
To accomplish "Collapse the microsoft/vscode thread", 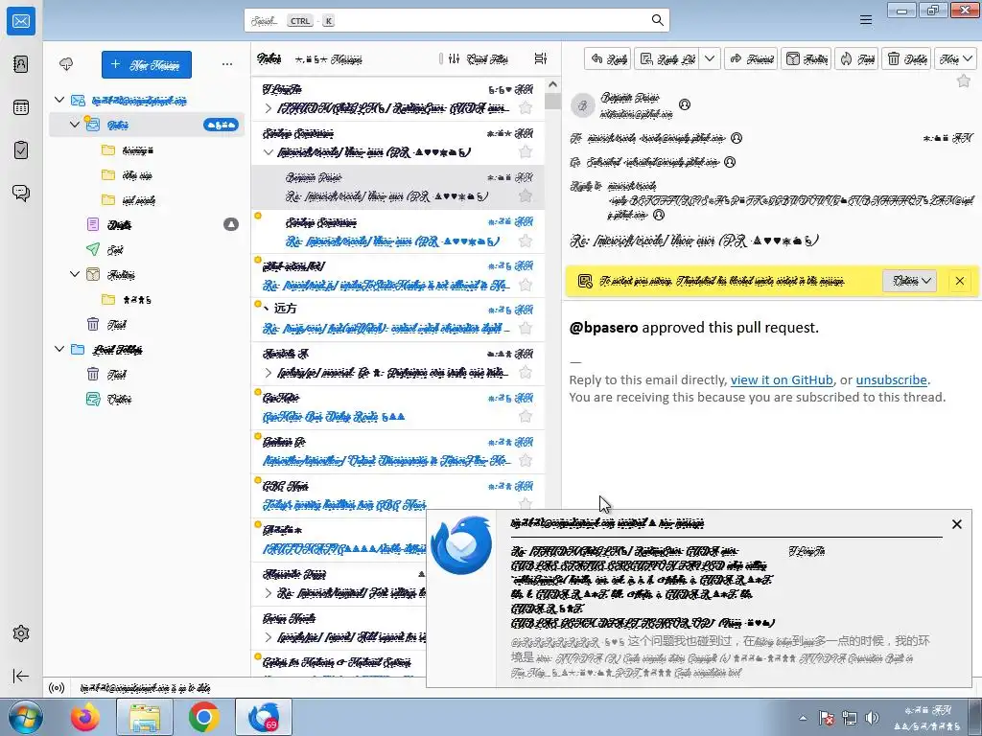I will (269, 152).
